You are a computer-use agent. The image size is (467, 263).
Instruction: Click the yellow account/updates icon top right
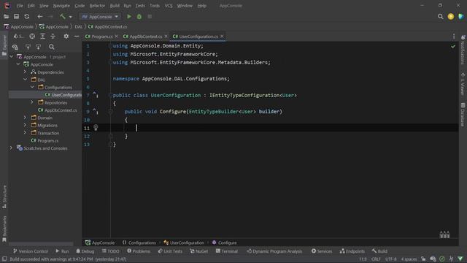point(451,17)
